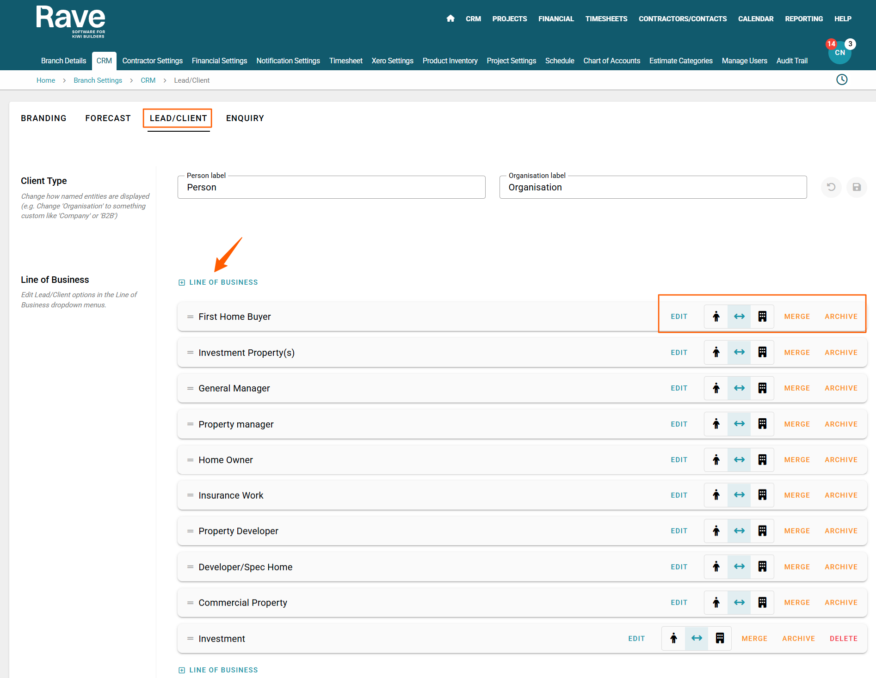Delete the Investment line of business

coord(843,639)
